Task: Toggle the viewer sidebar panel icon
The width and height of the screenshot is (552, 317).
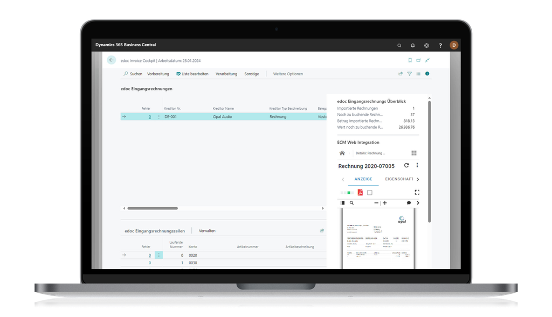Action: click(x=342, y=203)
